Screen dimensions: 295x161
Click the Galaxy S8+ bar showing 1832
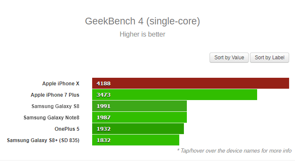pyautogui.click(x=136, y=140)
